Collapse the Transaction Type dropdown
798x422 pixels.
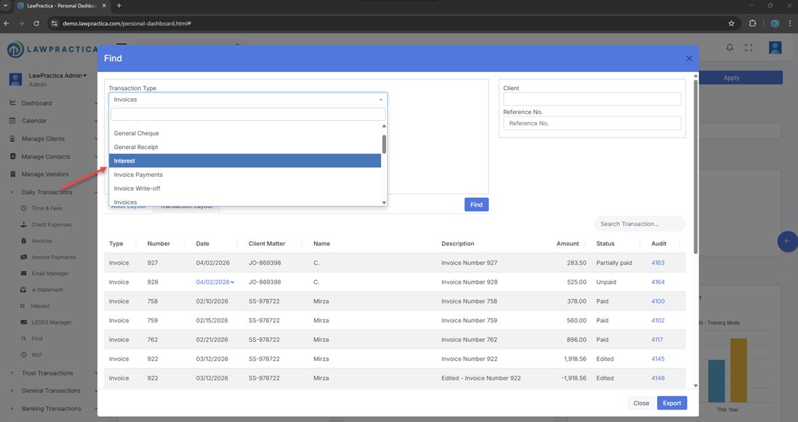click(x=381, y=100)
